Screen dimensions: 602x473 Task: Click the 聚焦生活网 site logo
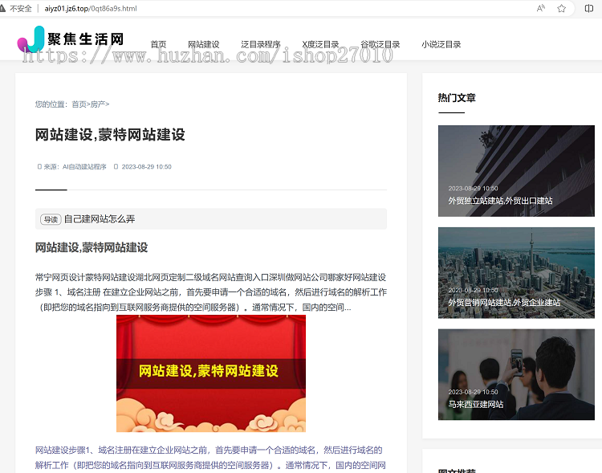pos(71,39)
